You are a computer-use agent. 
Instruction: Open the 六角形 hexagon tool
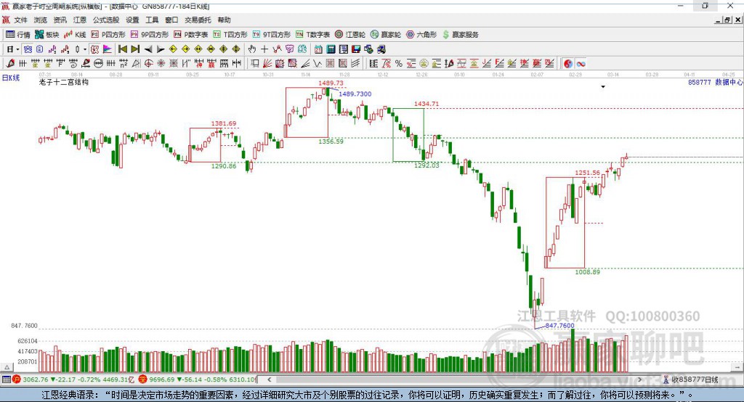[421, 35]
